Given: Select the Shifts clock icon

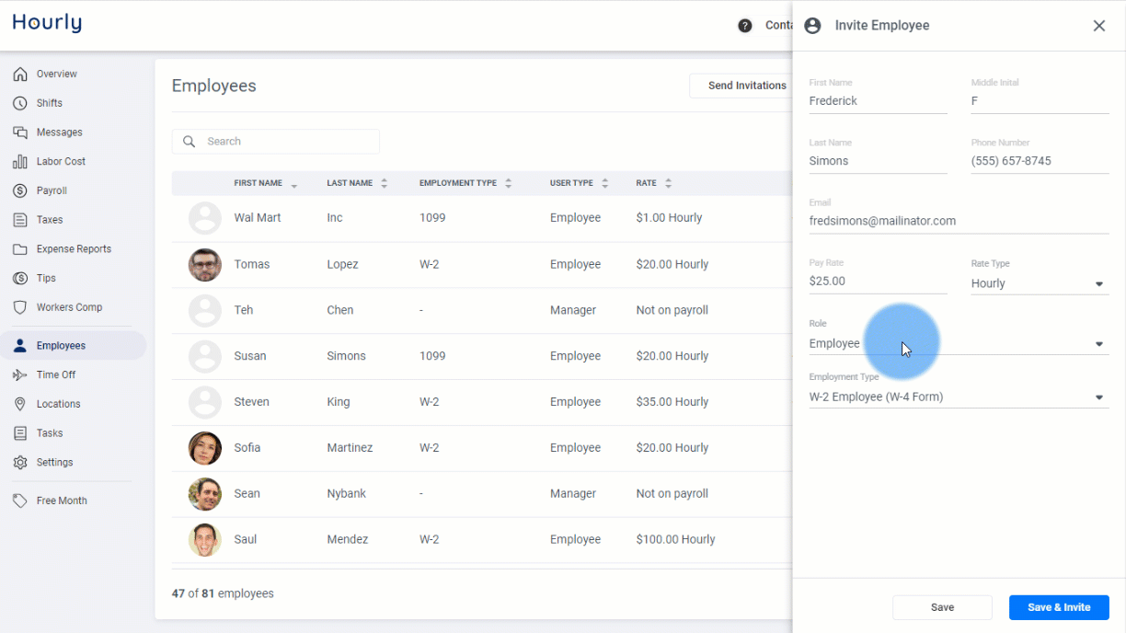Looking at the screenshot, I should 19,103.
